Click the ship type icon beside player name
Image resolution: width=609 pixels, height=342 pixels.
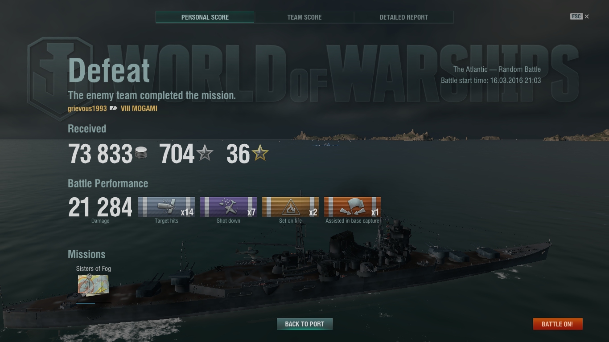pos(113,108)
